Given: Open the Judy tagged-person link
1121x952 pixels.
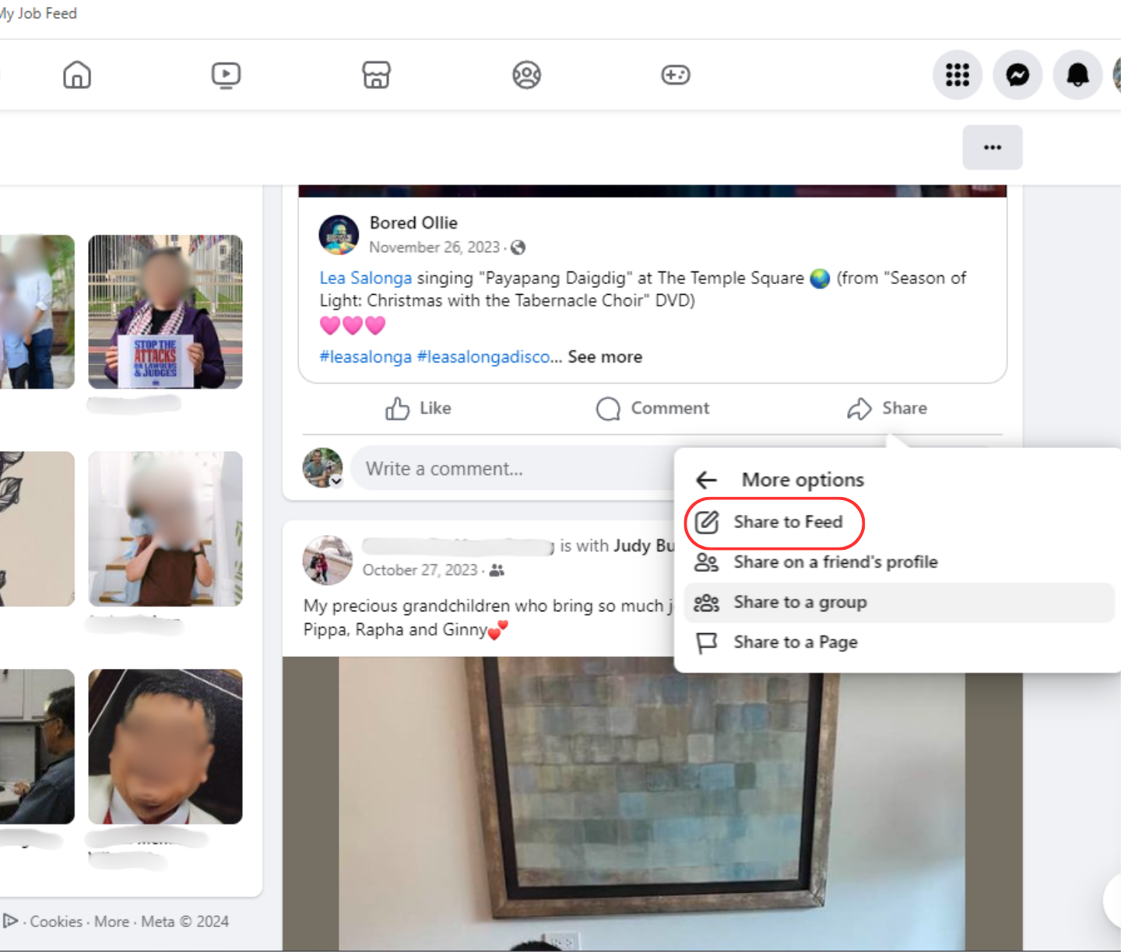Looking at the screenshot, I should pos(644,546).
